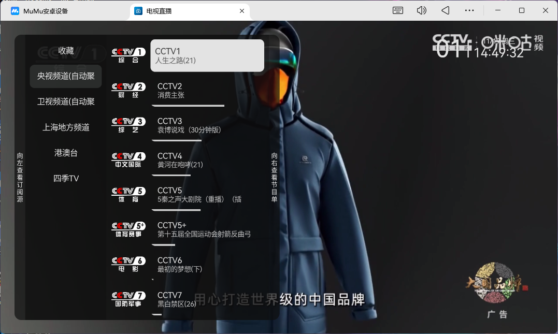Click the CCTV2 program progress bar
The height and width of the screenshot is (334, 558).
point(188,106)
